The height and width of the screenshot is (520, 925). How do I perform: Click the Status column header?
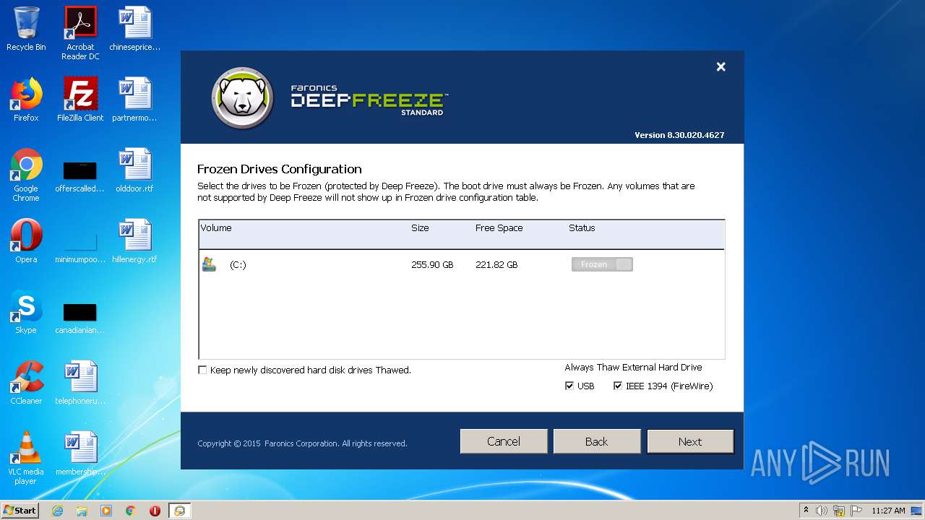(582, 227)
